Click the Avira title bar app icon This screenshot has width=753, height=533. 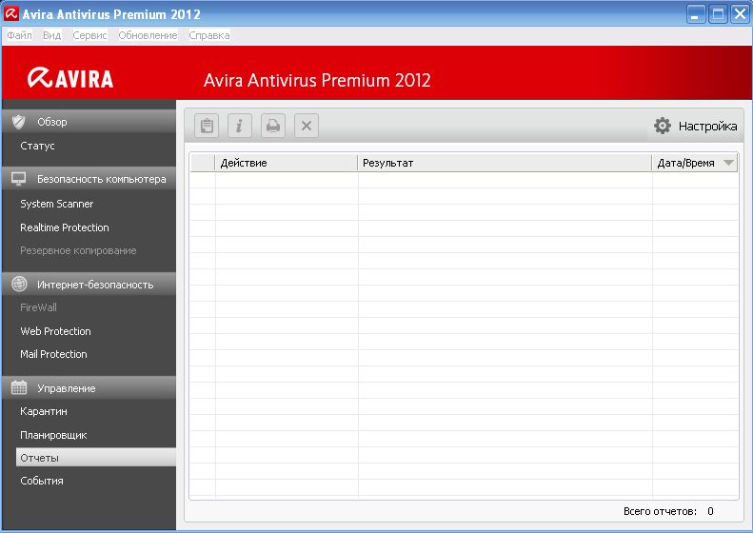11,14
